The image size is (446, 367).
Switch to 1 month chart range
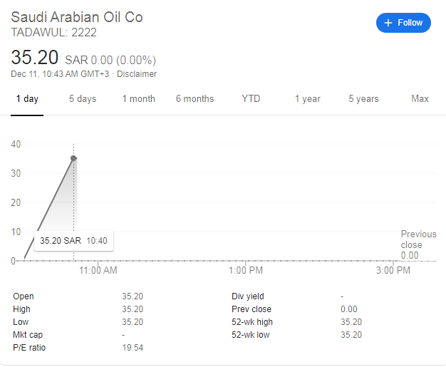138,99
